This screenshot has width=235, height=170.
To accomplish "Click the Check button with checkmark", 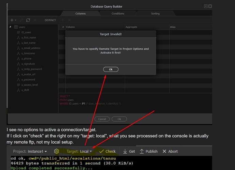I will (108, 151).
